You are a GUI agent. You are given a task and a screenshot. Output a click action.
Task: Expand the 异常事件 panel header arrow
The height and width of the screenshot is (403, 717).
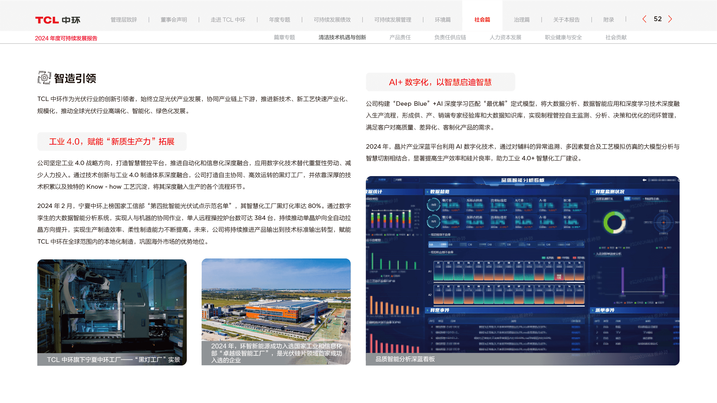[x=427, y=310]
